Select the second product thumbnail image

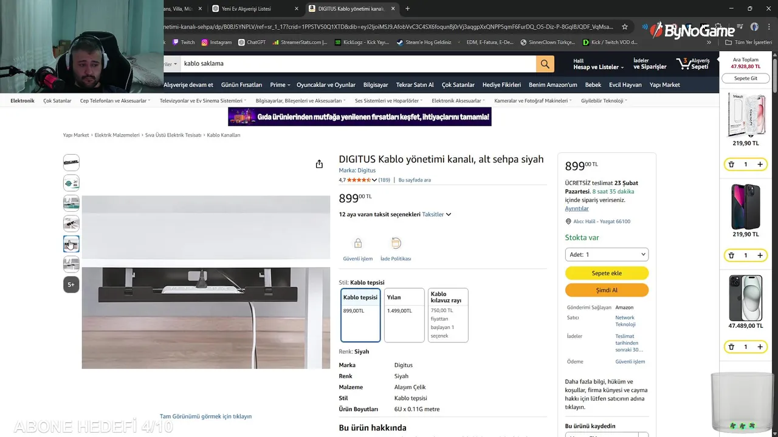(71, 183)
